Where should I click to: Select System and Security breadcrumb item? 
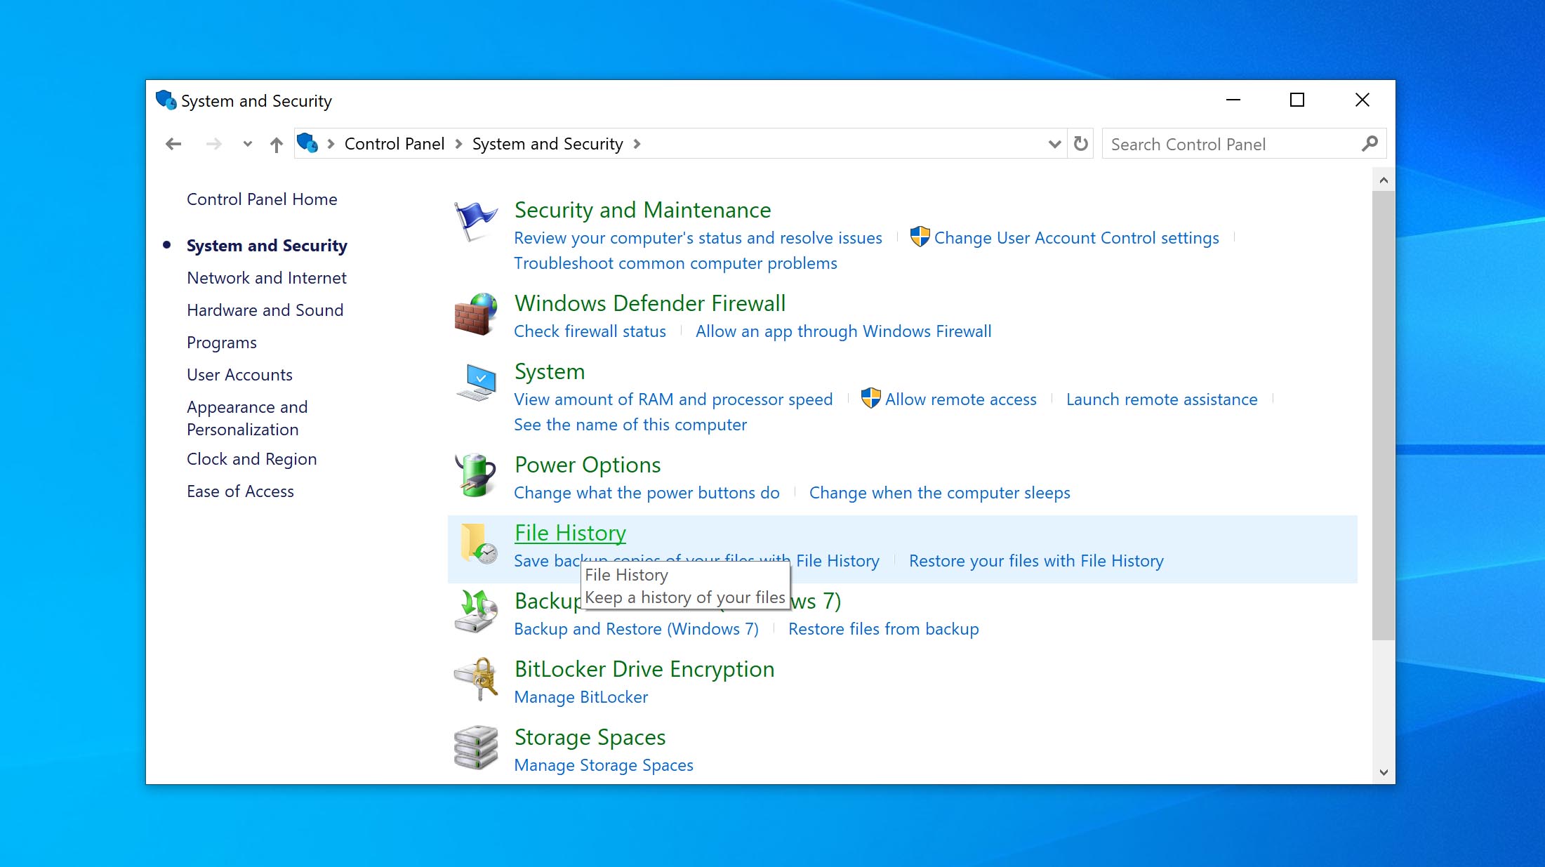coord(548,144)
